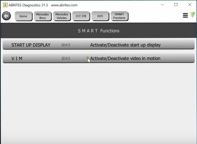Click the round back arrow icon
Image resolution: width=197 pixels, height=144 pixels.
point(6,16)
